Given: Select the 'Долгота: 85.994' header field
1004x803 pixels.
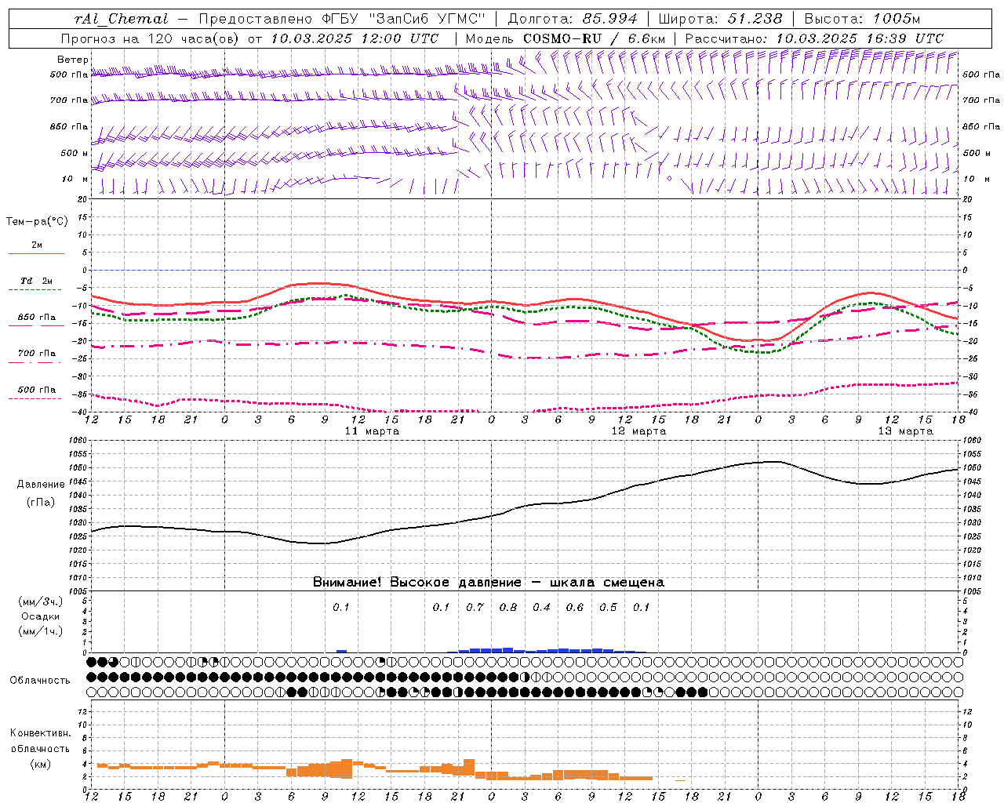Looking at the screenshot, I should pos(574,19).
